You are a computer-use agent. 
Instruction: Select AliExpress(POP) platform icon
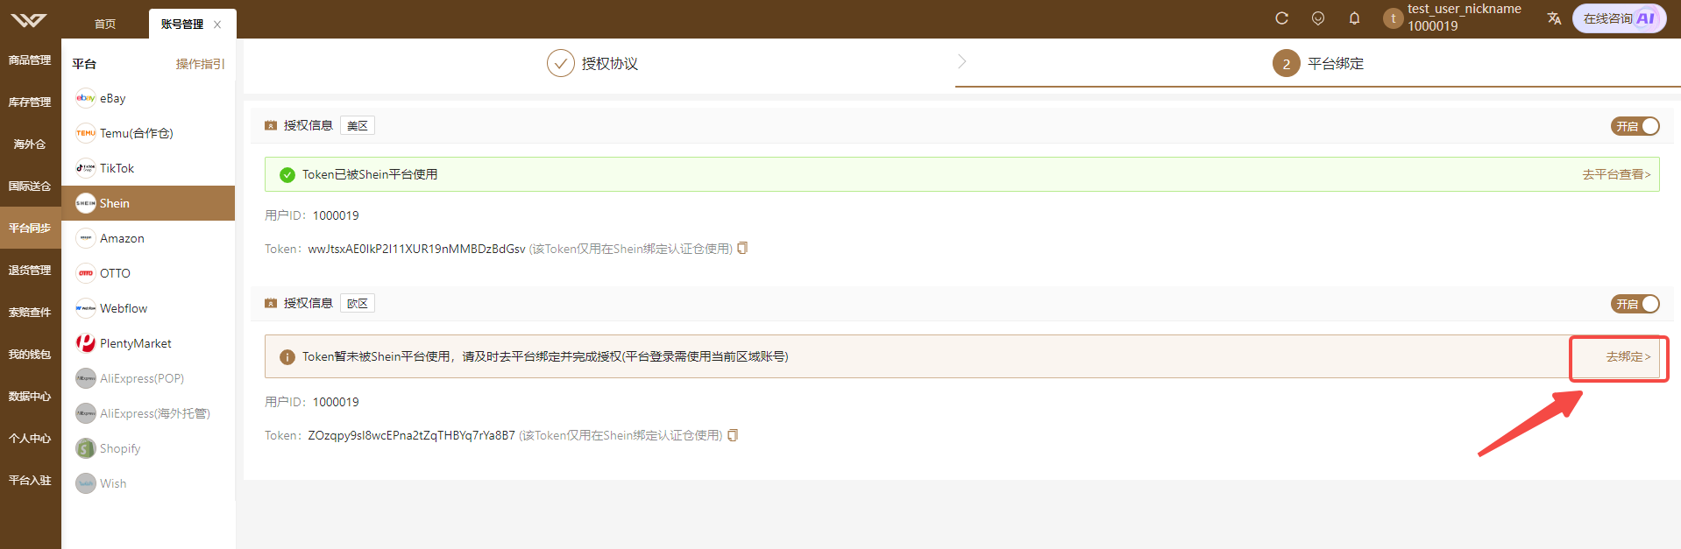[85, 378]
